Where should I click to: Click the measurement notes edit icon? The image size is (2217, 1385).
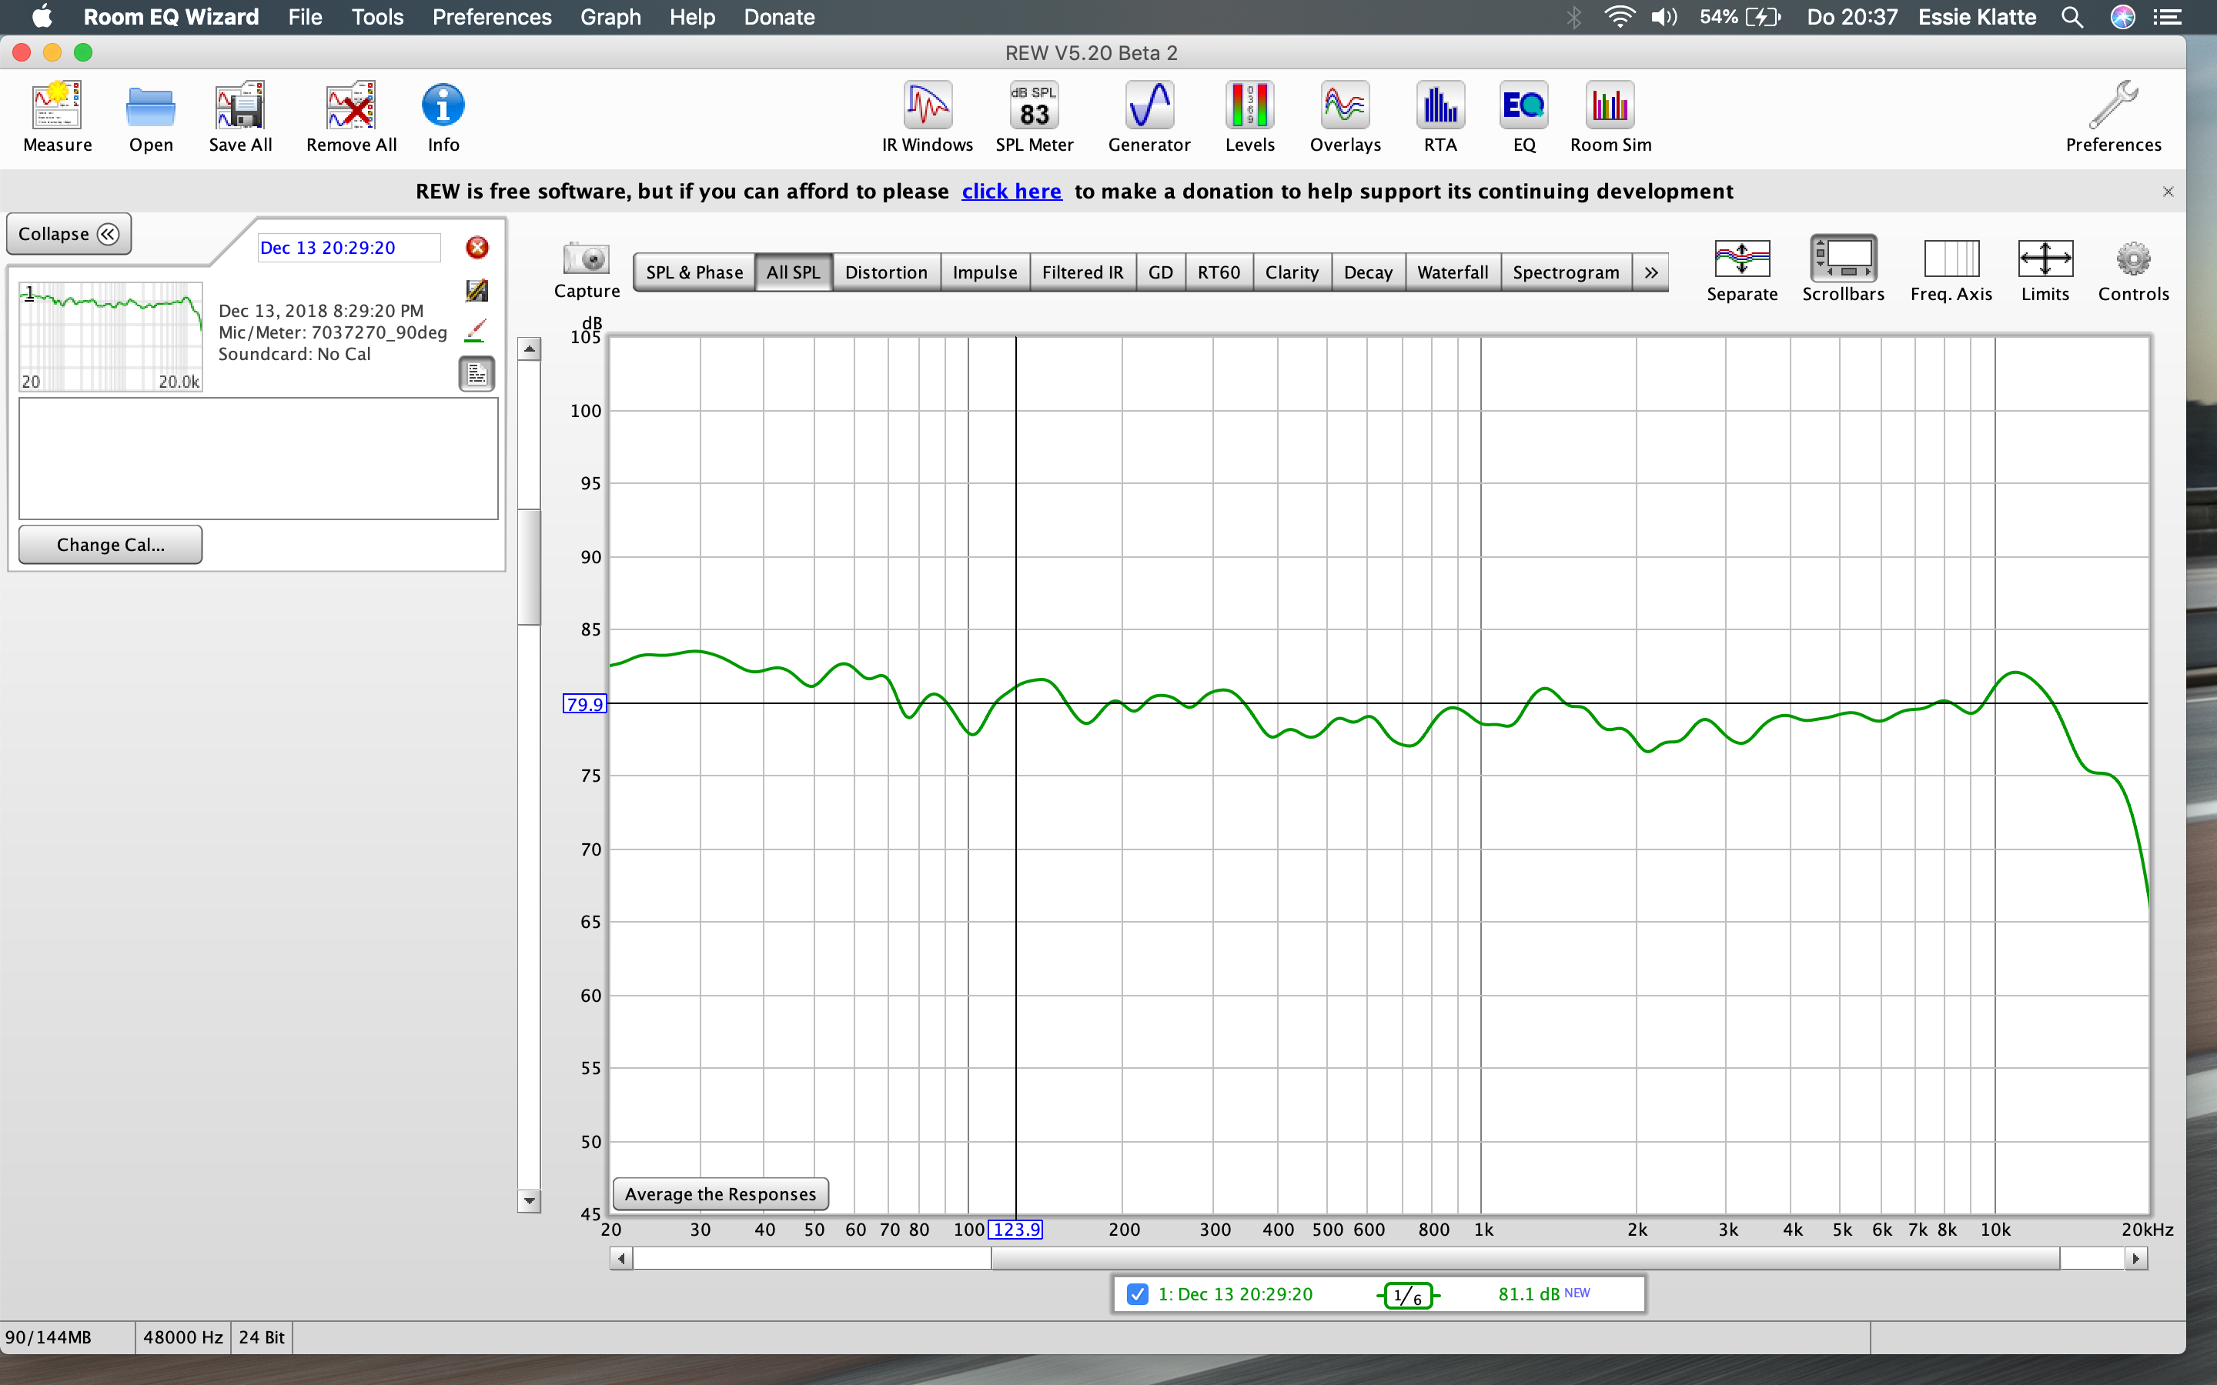pos(477,290)
